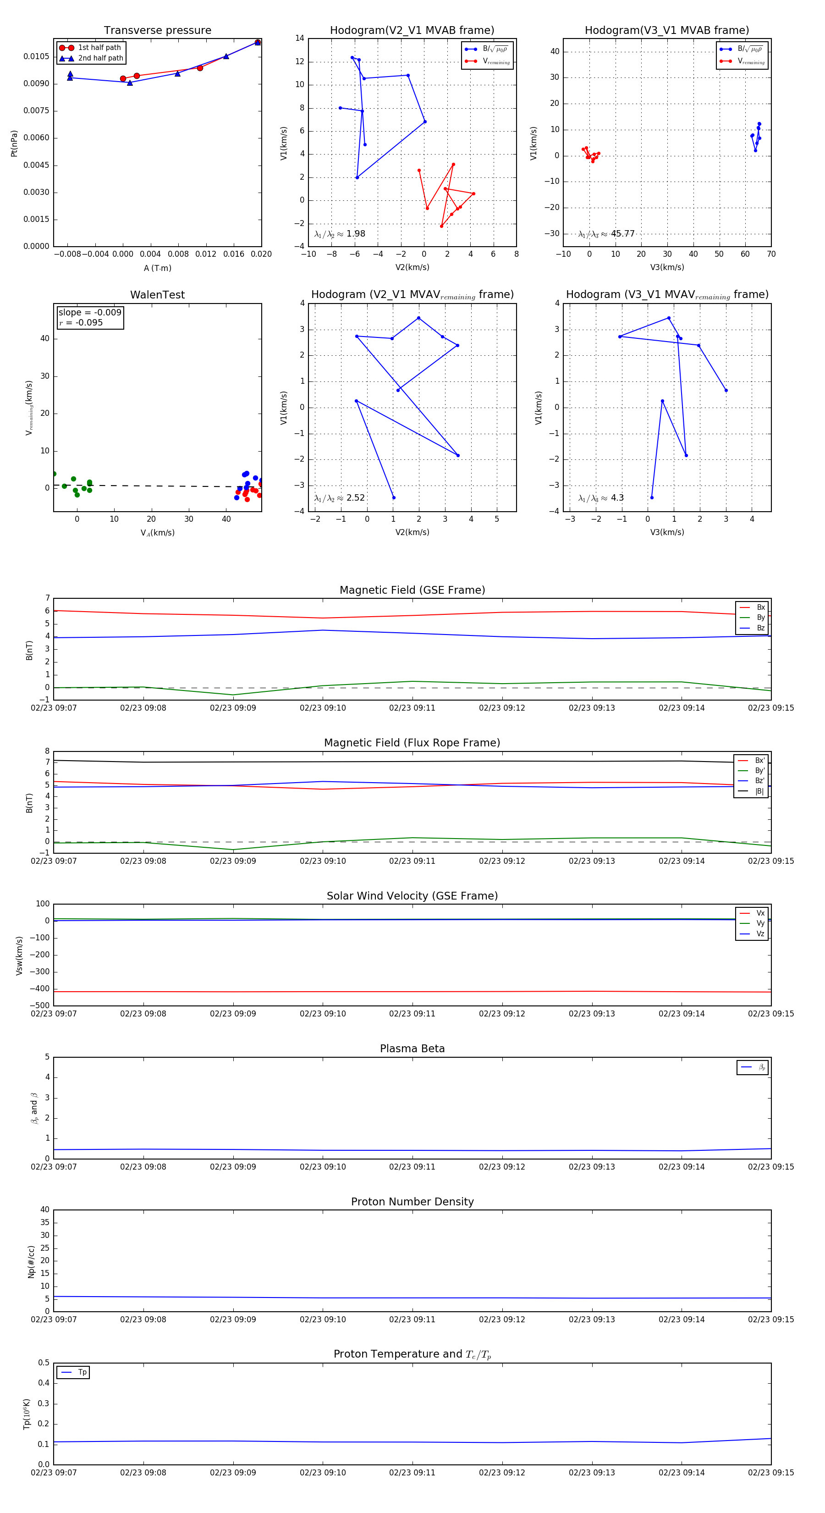Screen dimensions: 825x1513
Task: Click the λ1/λ3 ≈ 45.77 label
Action: pos(606,234)
